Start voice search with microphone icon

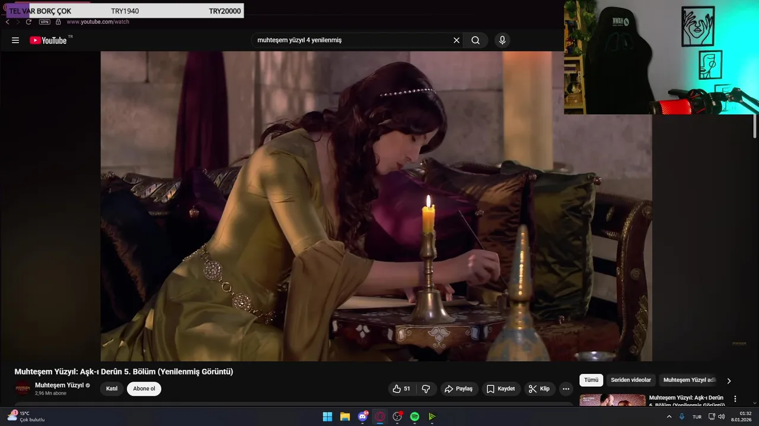pos(502,40)
